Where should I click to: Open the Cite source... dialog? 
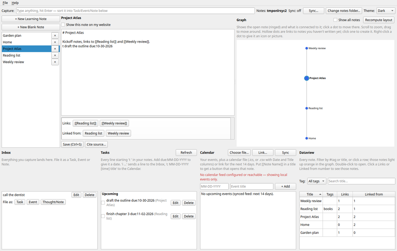click(x=96, y=144)
